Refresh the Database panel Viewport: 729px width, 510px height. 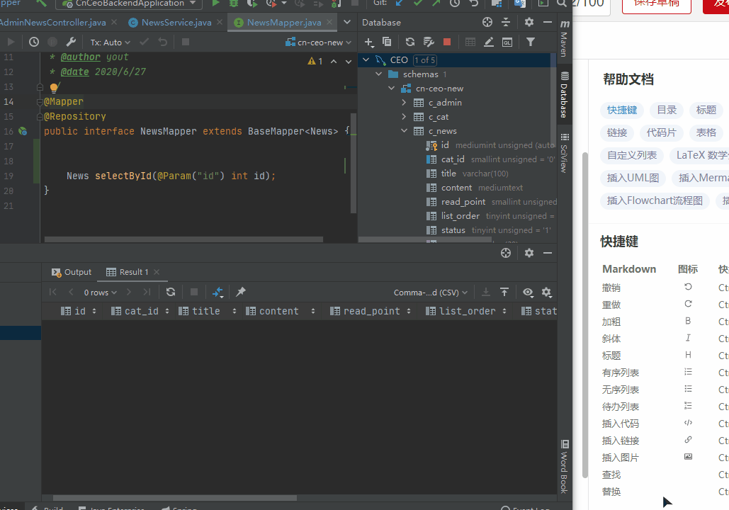(409, 42)
